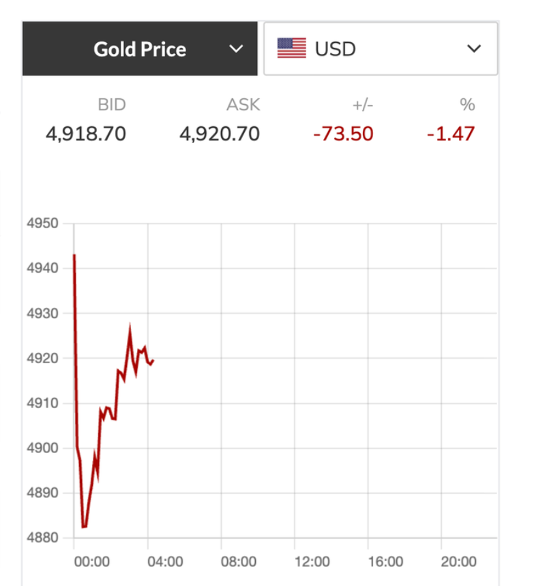Click the 04:00 time axis label
Viewport: 534px width, 586px height.
(165, 562)
